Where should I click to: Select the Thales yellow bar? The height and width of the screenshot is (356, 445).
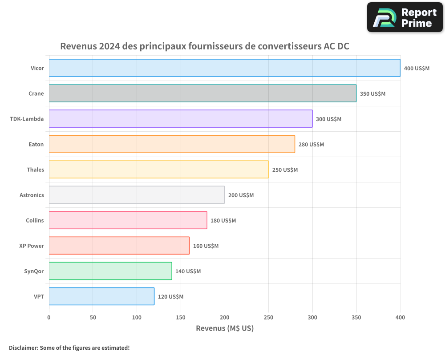pyautogui.click(x=158, y=170)
